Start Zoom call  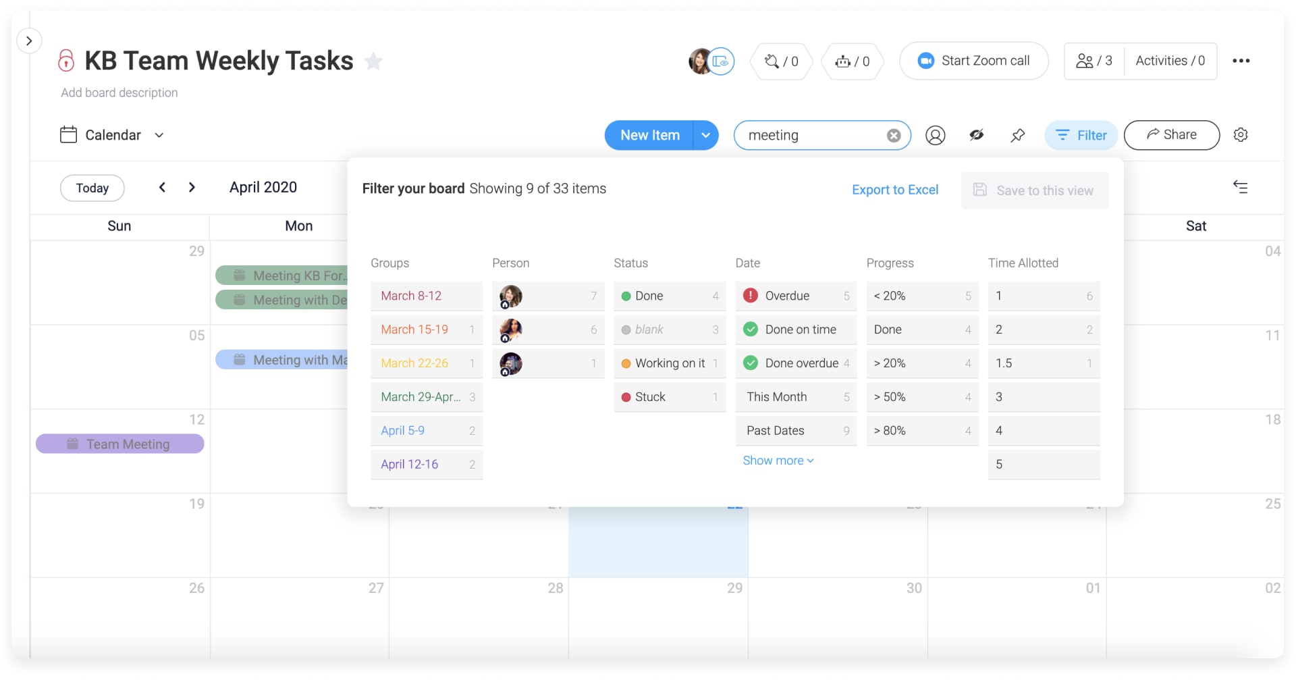pos(974,61)
